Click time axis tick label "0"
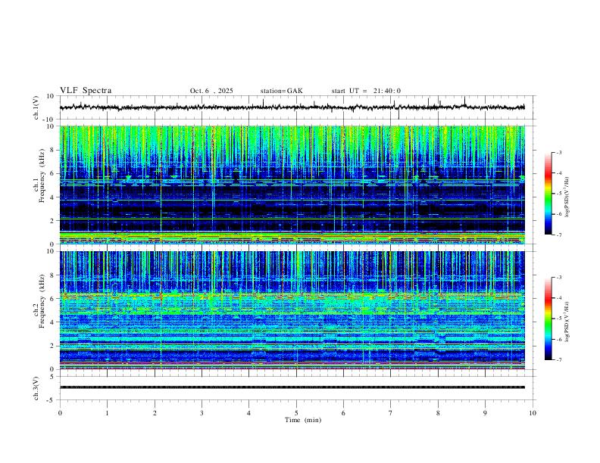This screenshot has height=463, width=600. 60,413
